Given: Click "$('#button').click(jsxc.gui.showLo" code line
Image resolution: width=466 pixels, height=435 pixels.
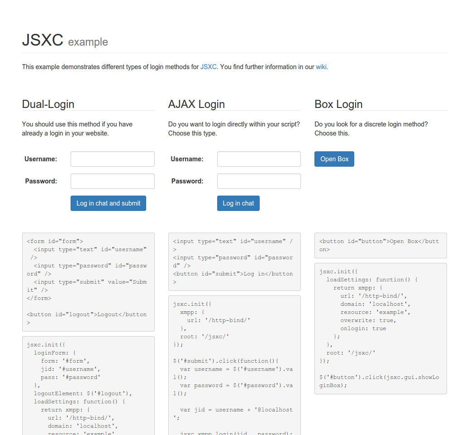Looking at the screenshot, I should tap(379, 378).
